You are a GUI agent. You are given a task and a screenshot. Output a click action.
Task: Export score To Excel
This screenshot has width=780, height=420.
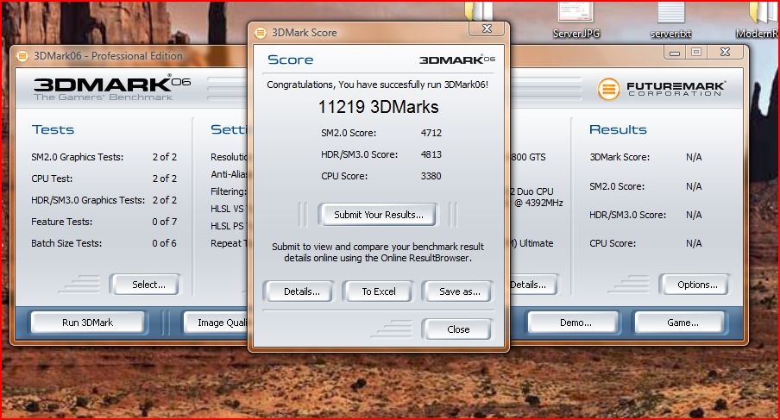pos(379,291)
